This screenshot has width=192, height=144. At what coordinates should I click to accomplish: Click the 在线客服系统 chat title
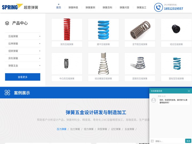pyautogui.click(x=157, y=91)
